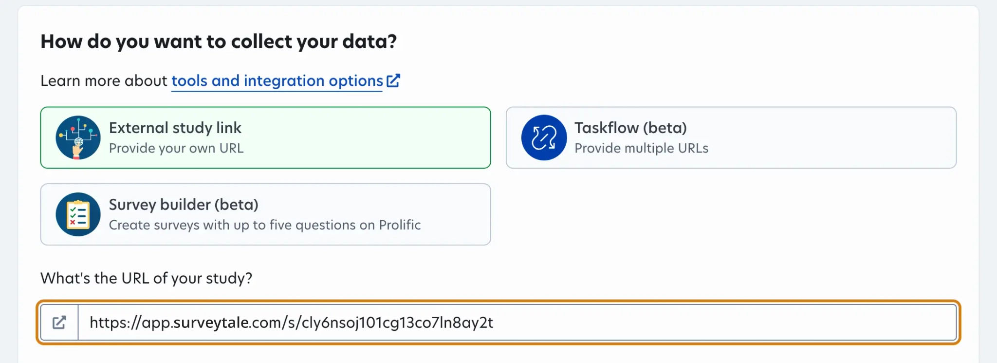997x363 pixels.
Task: Open the study URL via the launch icon
Action: pyautogui.click(x=59, y=323)
